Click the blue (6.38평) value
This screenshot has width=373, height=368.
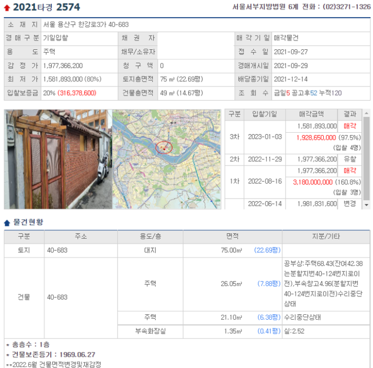(269, 317)
